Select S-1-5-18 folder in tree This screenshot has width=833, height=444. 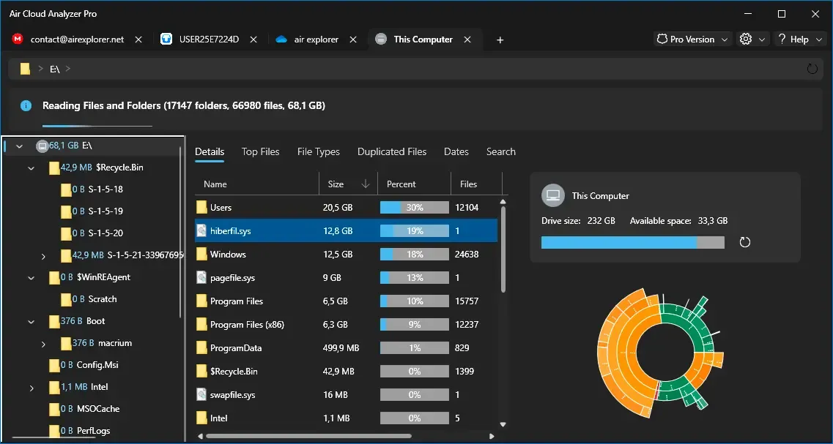(x=92, y=189)
